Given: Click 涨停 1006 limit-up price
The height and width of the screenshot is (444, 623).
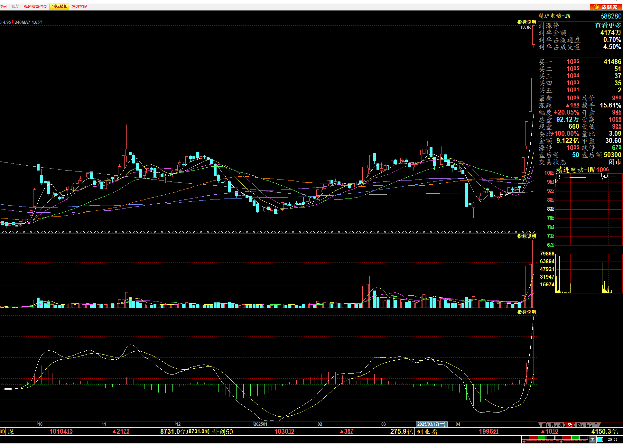Looking at the screenshot, I should (x=573, y=148).
